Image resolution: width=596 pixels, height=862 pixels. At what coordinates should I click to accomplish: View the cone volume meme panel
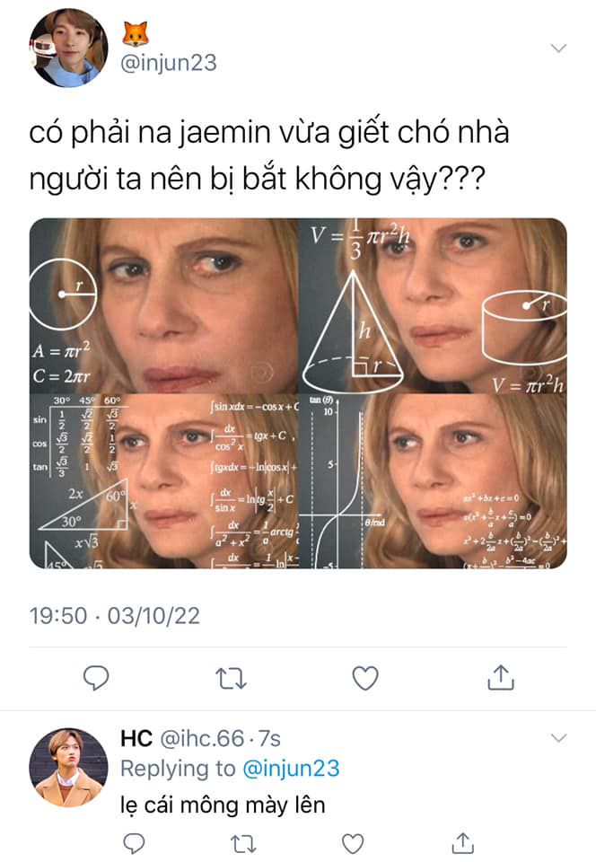point(433,305)
